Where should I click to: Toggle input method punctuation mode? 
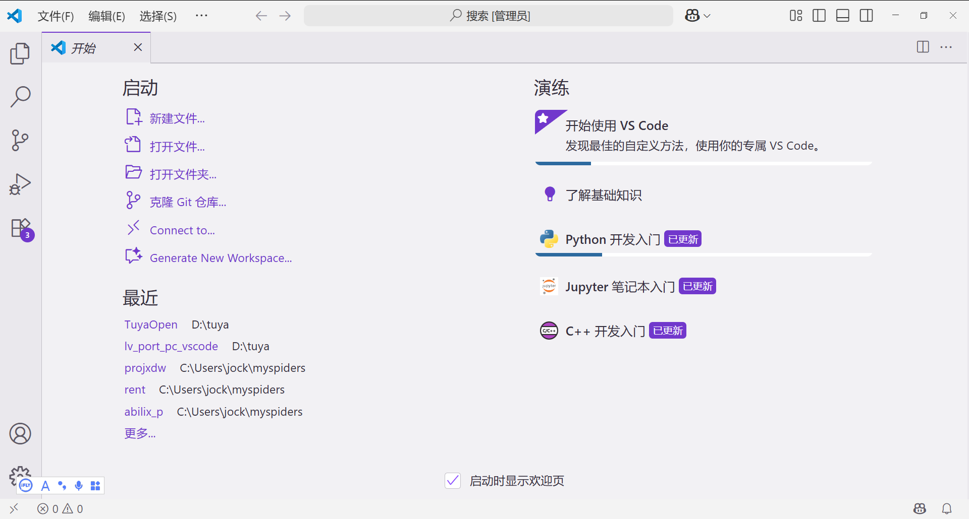(62, 486)
